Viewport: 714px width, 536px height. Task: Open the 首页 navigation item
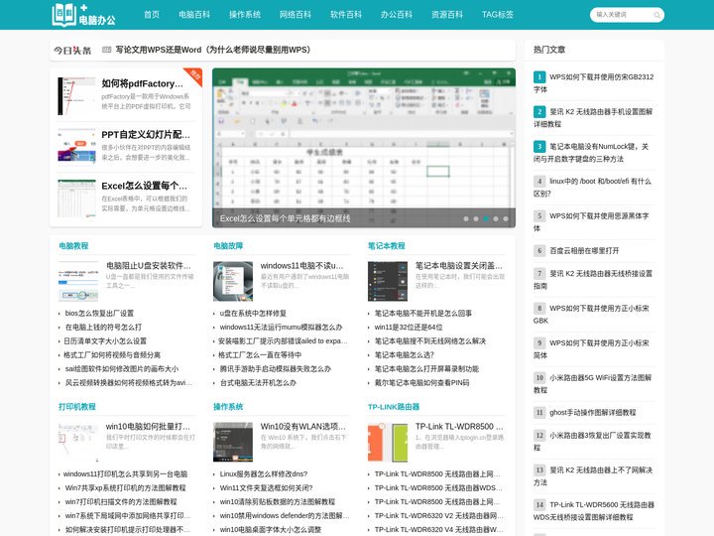coord(152,15)
